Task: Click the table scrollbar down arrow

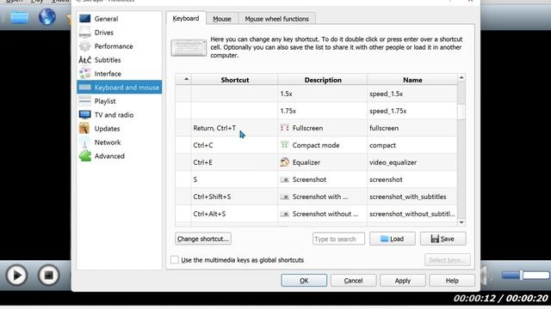Action: pos(461,222)
